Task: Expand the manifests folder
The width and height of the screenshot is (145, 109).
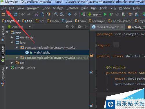Action: pyautogui.click(x=12, y=37)
